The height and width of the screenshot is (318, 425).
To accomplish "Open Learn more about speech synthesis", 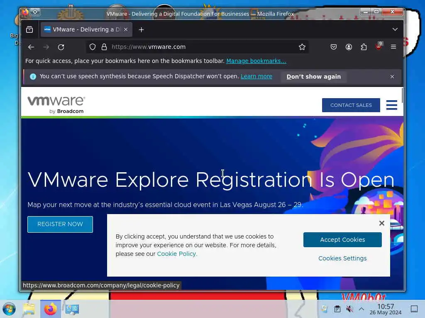I will (x=256, y=77).
